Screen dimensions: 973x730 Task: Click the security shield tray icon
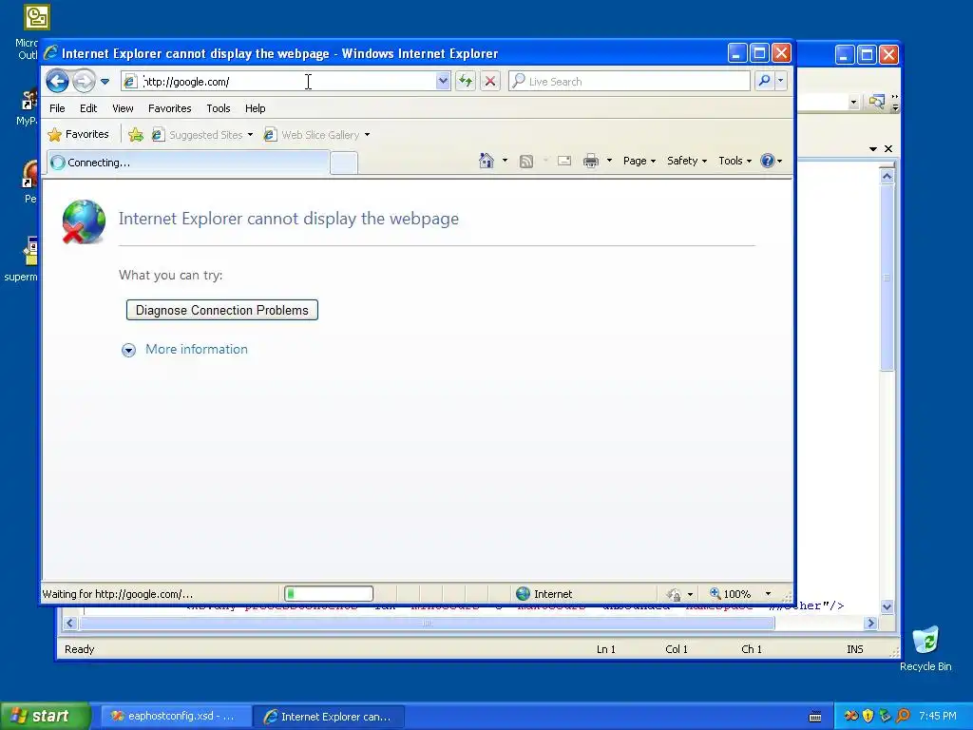point(868,717)
